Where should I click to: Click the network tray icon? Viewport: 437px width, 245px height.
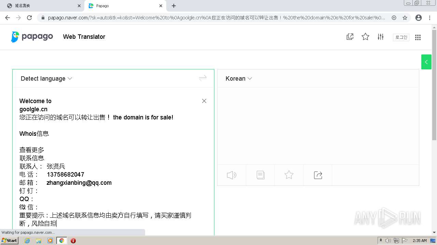point(396,241)
